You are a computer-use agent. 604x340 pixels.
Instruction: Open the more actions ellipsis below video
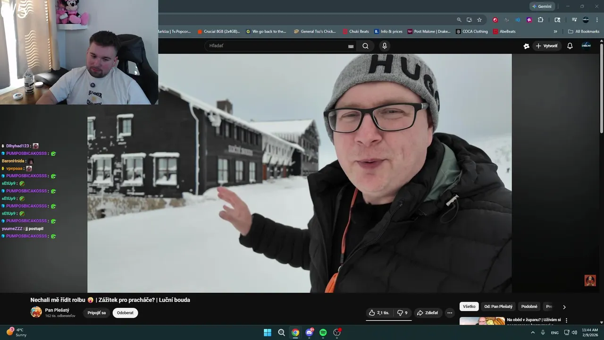pos(450,313)
